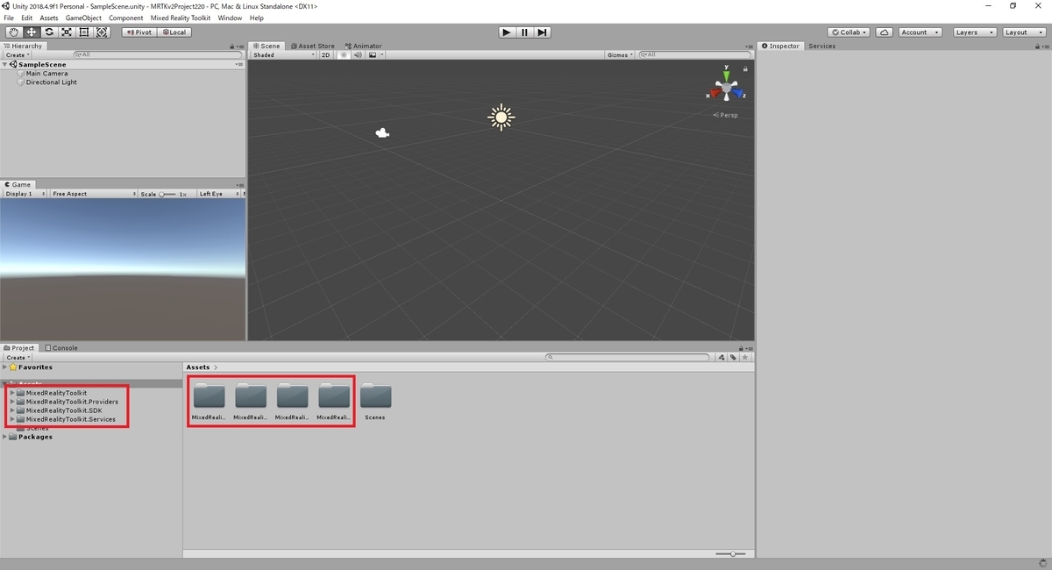This screenshot has height=570, width=1052.
Task: Expand the Packages tree
Action: point(5,437)
